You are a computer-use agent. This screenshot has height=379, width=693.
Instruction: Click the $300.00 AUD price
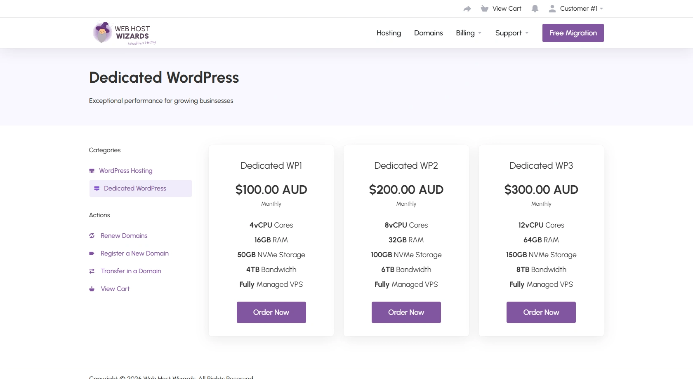point(541,190)
